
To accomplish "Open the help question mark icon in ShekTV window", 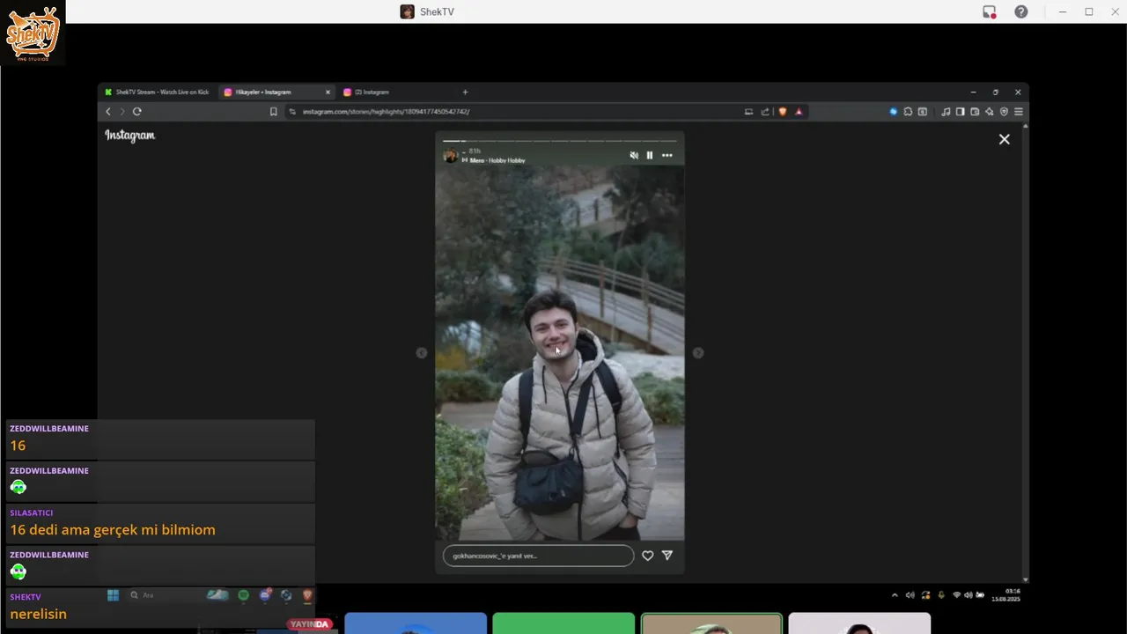I will [x=1020, y=11].
